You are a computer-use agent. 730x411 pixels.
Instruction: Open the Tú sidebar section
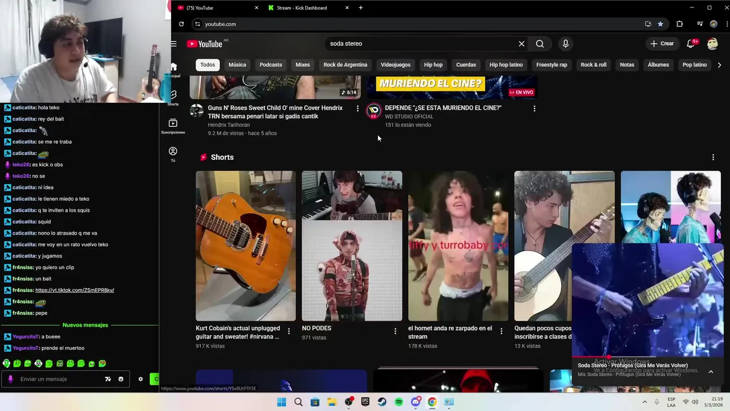(173, 154)
